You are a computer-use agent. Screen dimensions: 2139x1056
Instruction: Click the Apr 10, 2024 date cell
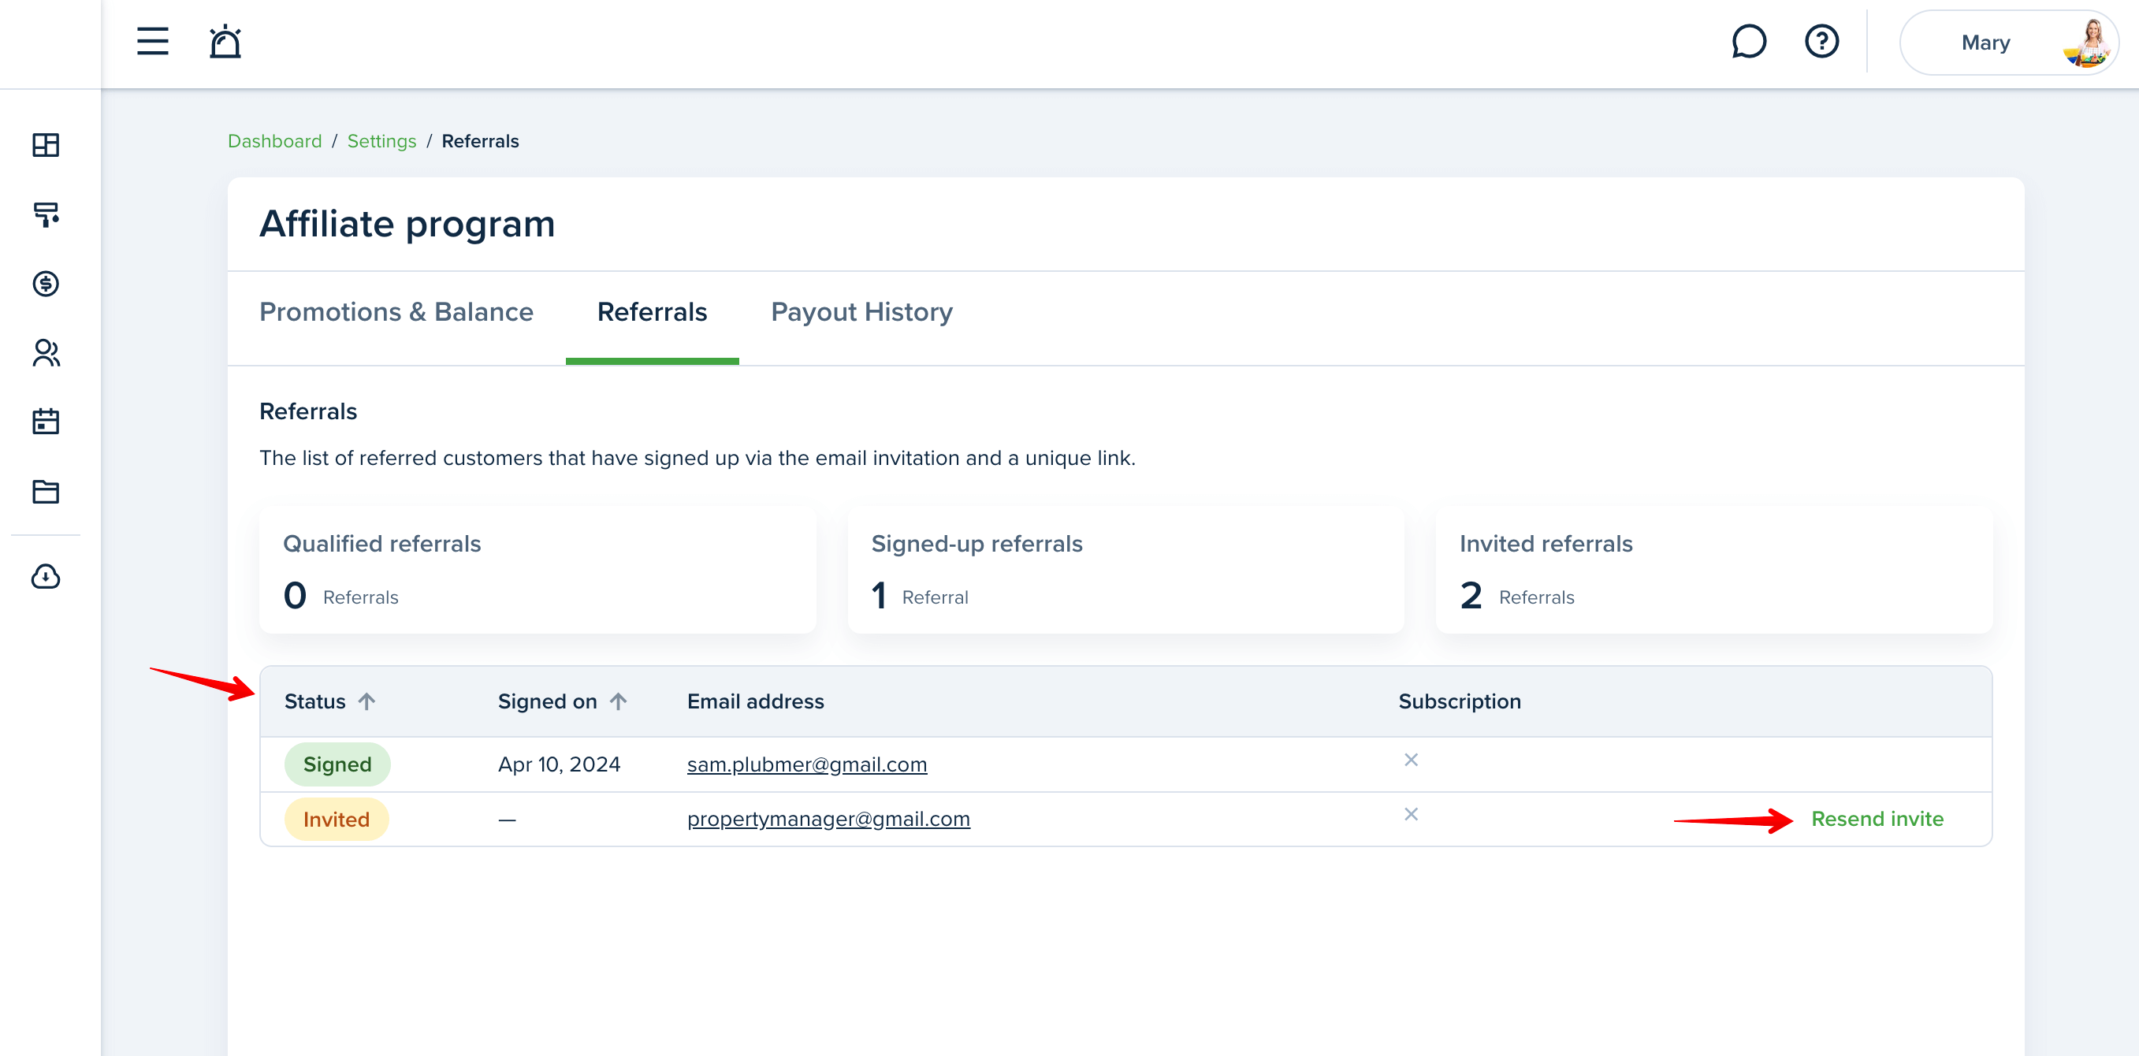point(559,764)
